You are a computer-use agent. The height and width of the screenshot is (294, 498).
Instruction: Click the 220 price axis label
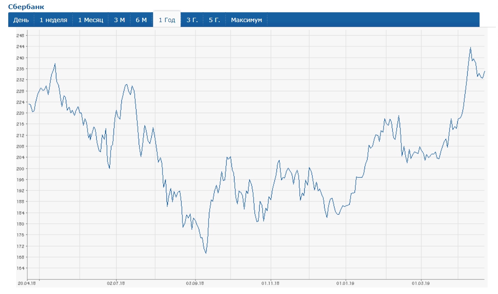[x=20, y=113]
